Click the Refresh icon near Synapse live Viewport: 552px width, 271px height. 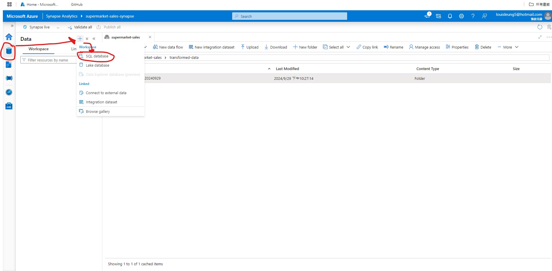(x=540, y=27)
